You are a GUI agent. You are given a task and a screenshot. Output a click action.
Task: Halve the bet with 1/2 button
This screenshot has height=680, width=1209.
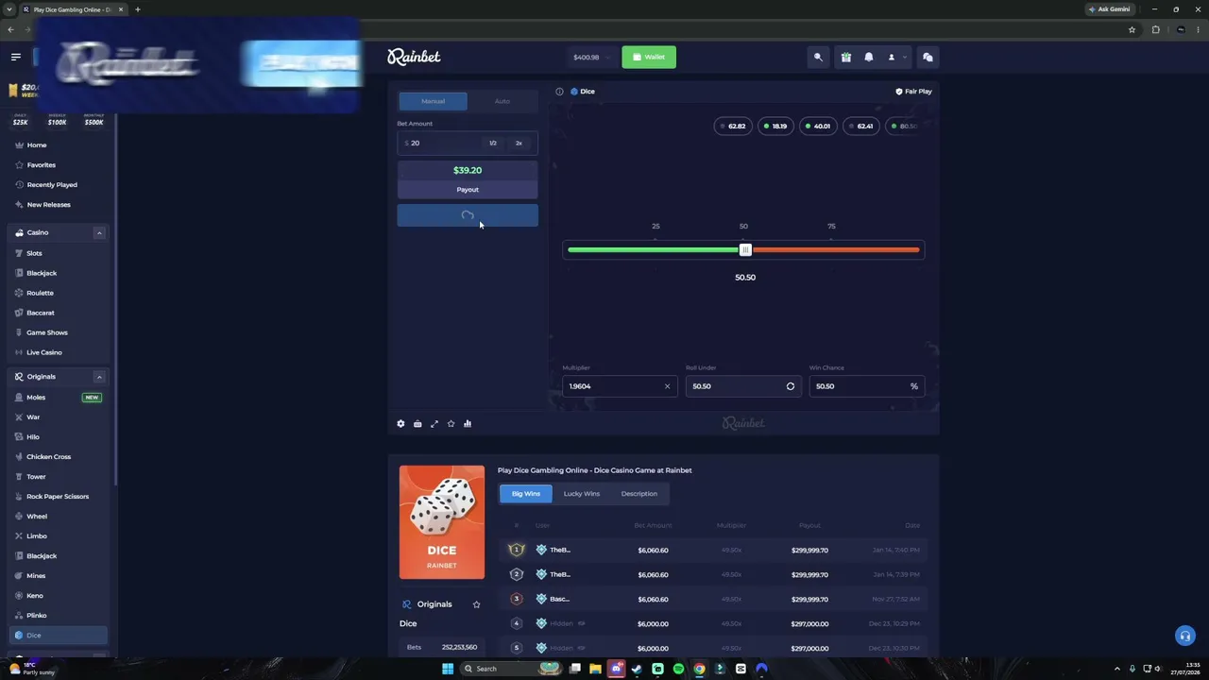(493, 144)
